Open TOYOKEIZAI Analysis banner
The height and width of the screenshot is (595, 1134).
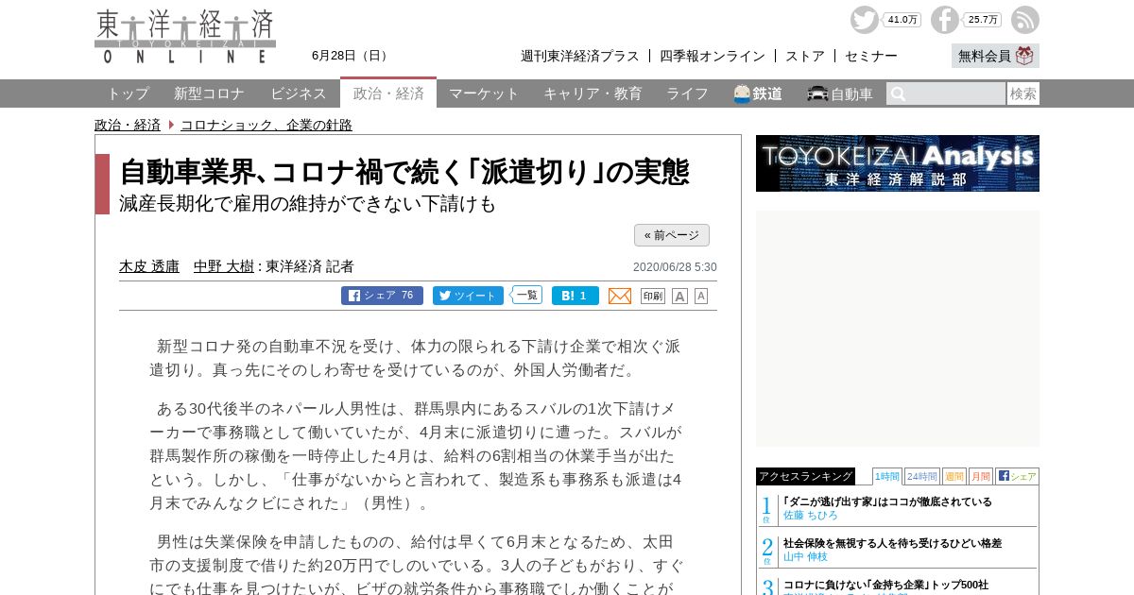[898, 163]
